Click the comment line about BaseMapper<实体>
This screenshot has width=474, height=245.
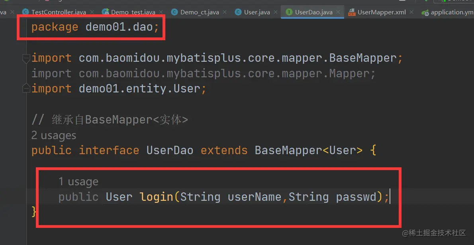coord(110,120)
